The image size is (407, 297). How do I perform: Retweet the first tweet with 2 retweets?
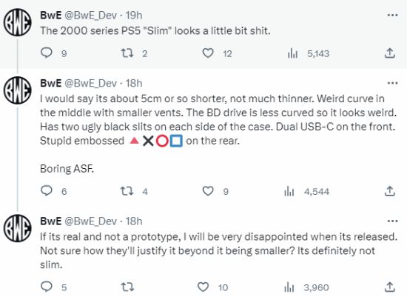(x=127, y=53)
